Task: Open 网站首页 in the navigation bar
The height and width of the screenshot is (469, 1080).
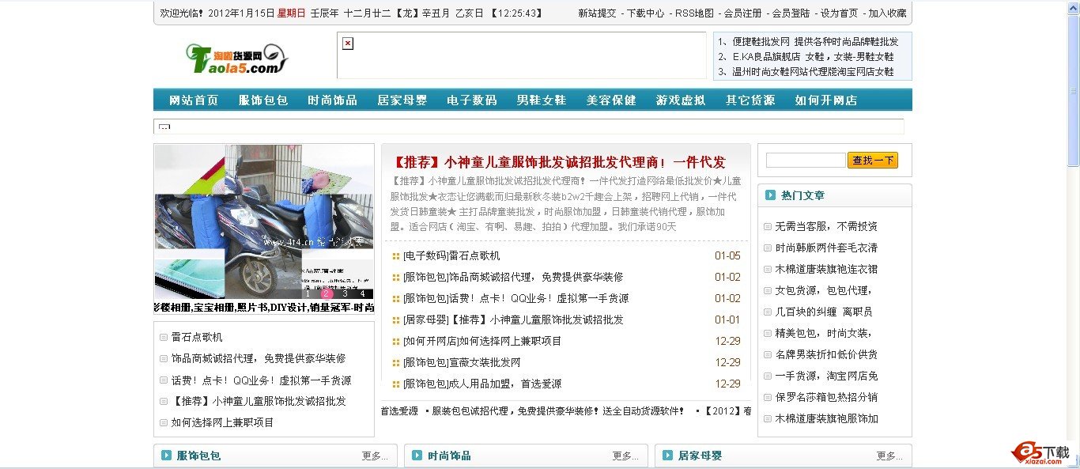Action: pos(194,100)
